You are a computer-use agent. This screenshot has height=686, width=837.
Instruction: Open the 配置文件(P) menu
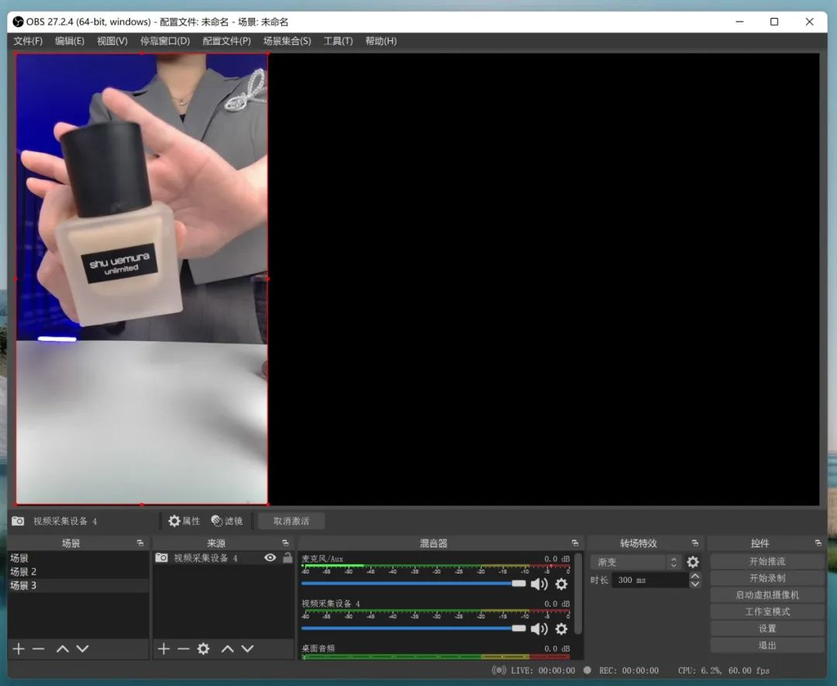pyautogui.click(x=227, y=41)
